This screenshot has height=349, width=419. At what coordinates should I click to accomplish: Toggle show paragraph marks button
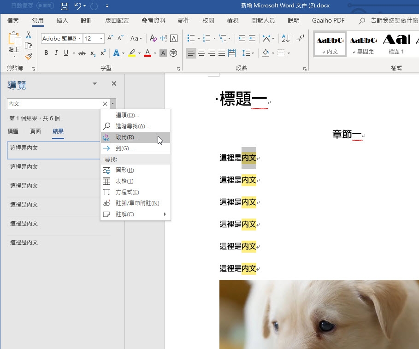click(x=301, y=39)
